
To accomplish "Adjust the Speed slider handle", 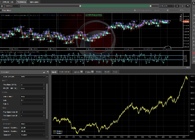I will point(168,10).
